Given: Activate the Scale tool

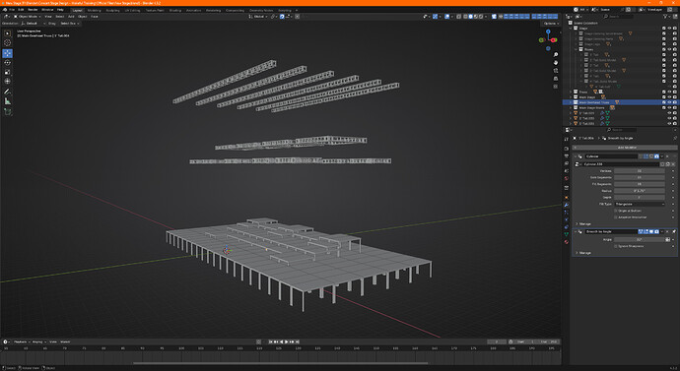Looking at the screenshot, I should coord(7,72).
